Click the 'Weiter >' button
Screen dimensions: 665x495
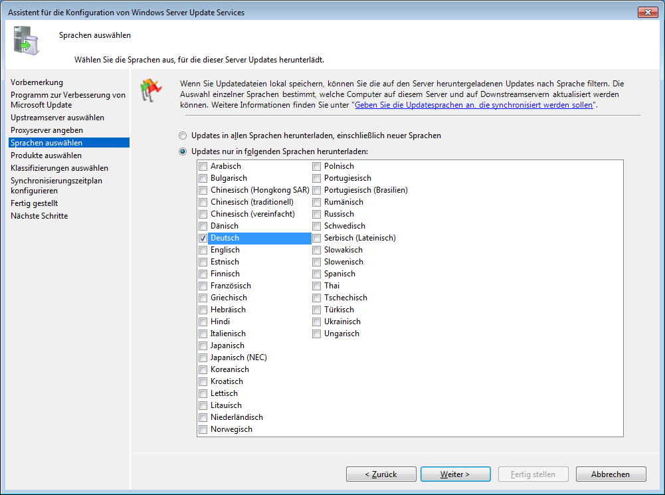pyautogui.click(x=456, y=474)
